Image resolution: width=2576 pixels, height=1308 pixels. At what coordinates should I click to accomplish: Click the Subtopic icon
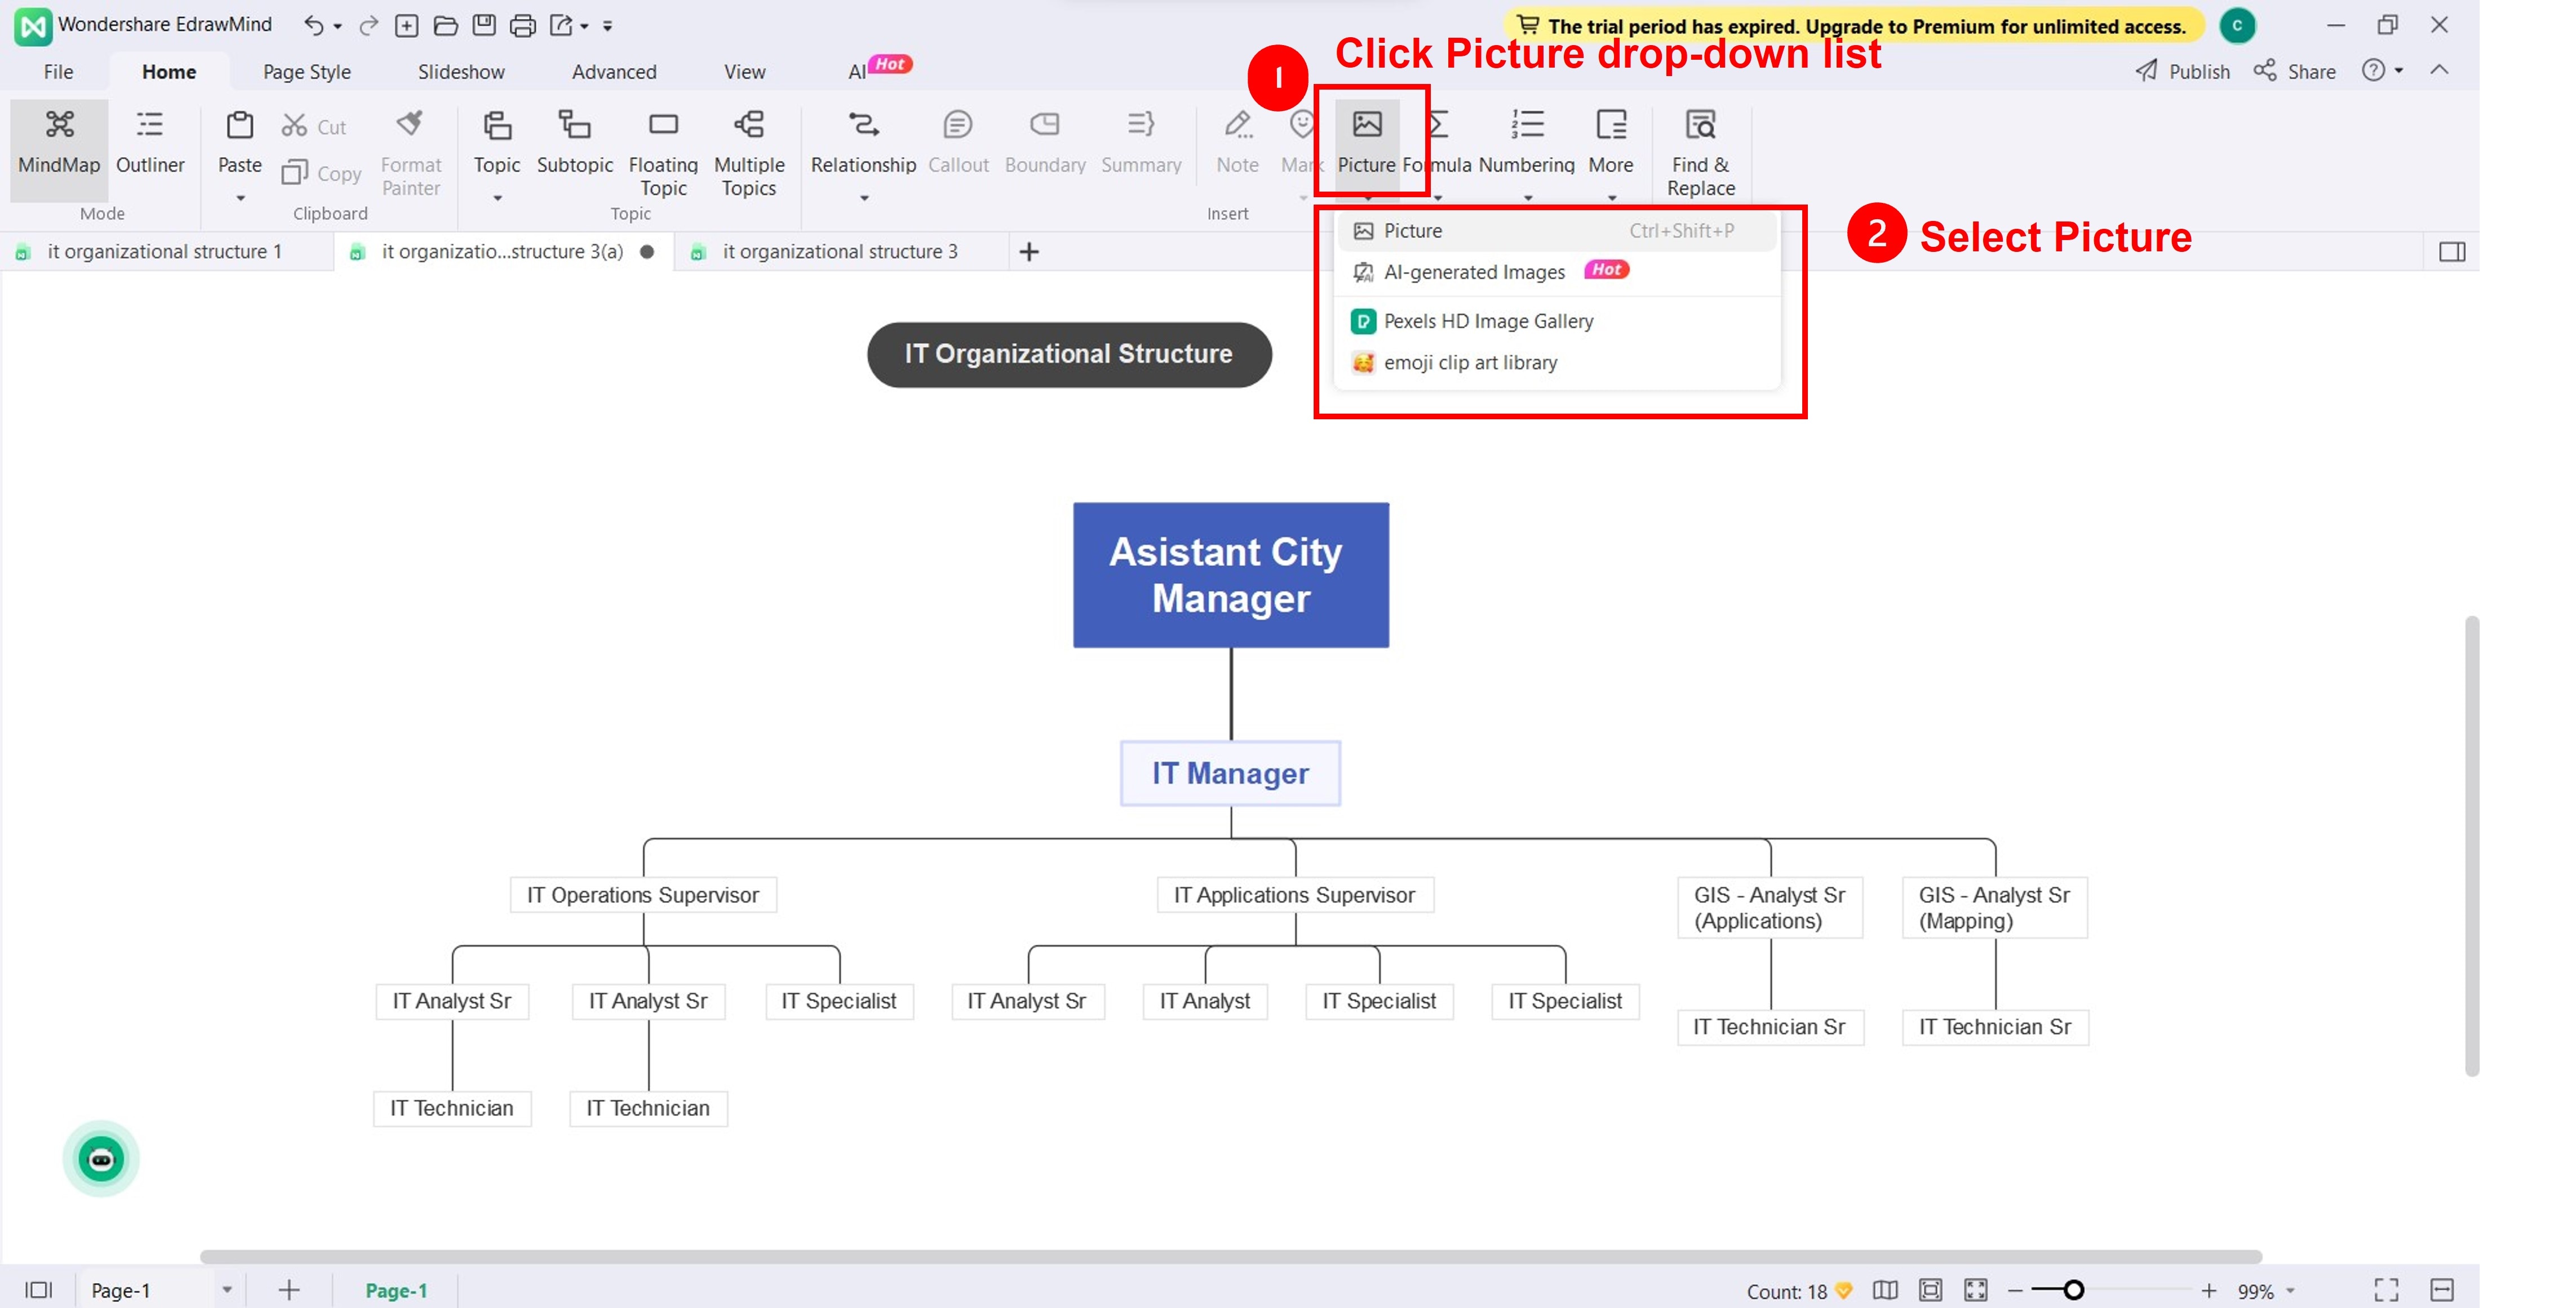pos(574,126)
